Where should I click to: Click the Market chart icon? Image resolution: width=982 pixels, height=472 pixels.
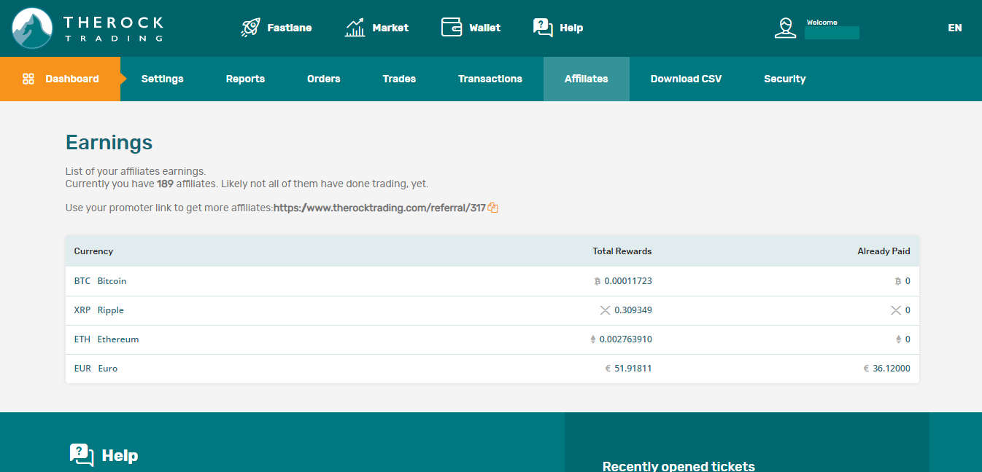(x=355, y=28)
